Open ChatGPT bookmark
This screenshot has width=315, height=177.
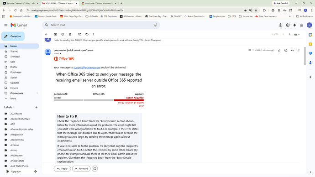[176, 16]
